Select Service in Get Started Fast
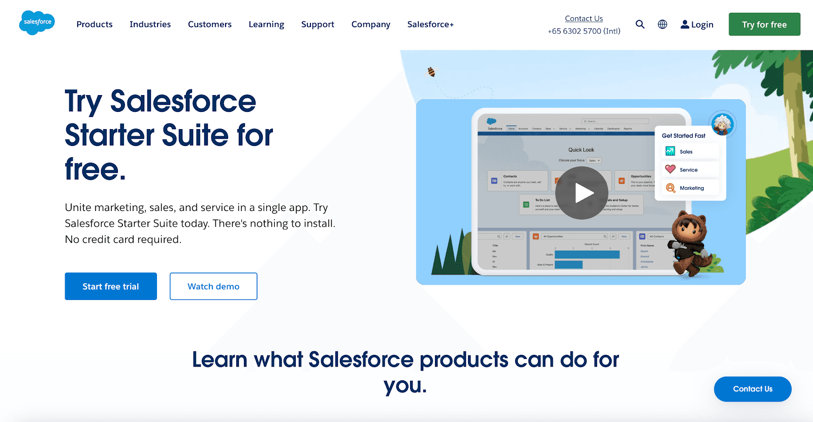 coord(690,170)
